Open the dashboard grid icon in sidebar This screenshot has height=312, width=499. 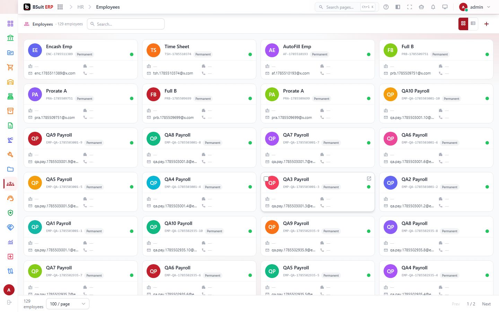coord(10,24)
